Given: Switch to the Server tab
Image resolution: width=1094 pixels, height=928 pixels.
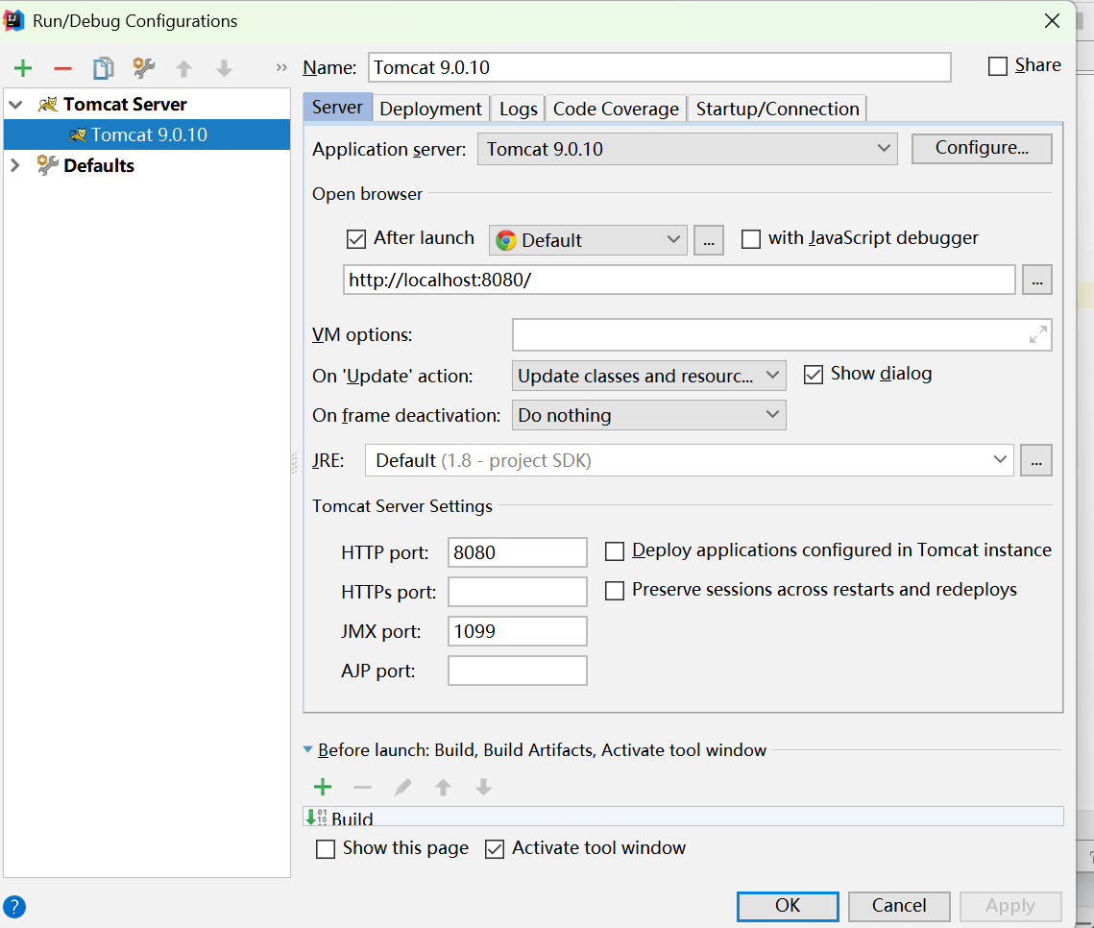Looking at the screenshot, I should pos(338,108).
